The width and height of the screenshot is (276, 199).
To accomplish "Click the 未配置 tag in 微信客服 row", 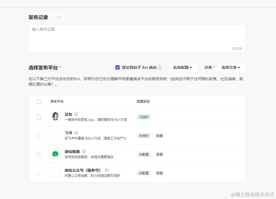I will (x=144, y=154).
